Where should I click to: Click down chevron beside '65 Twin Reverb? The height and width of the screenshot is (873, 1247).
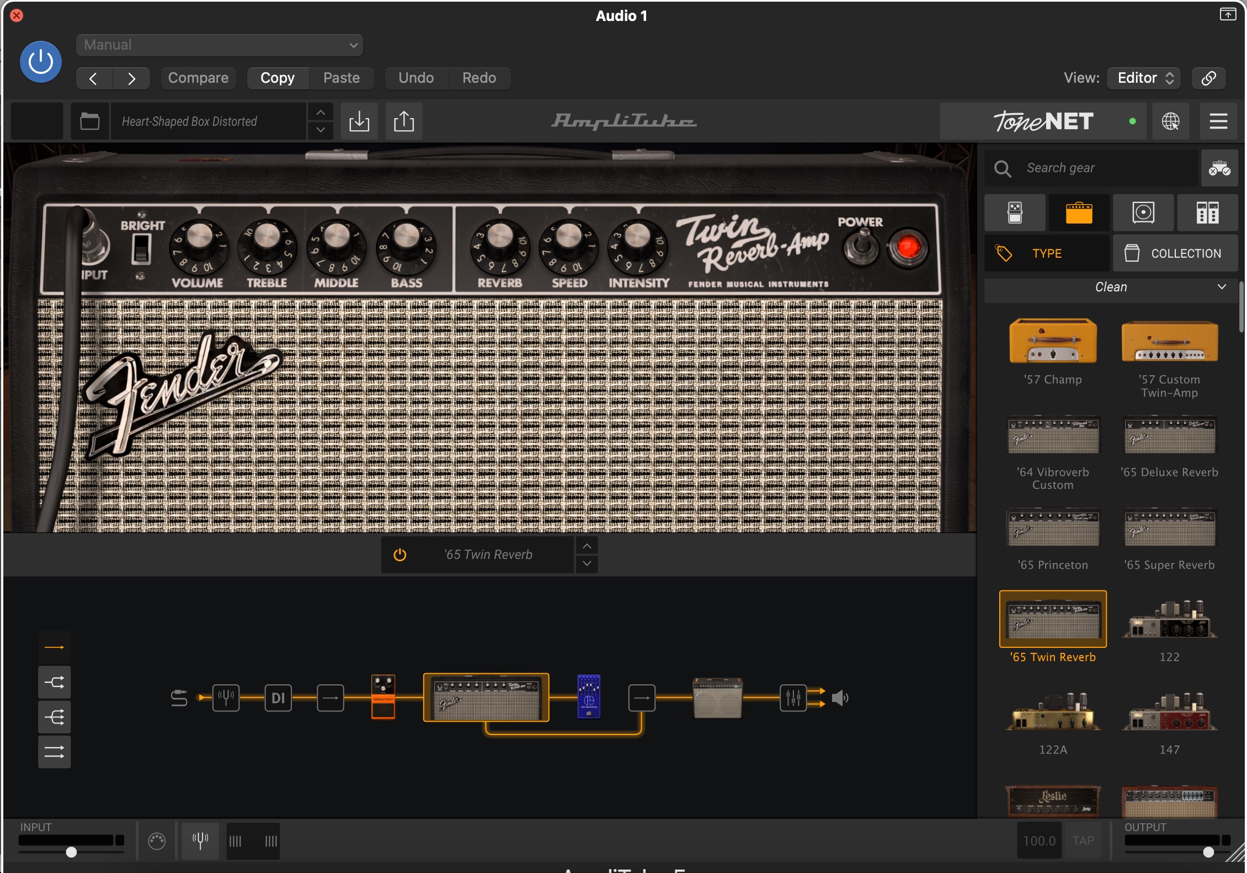pyautogui.click(x=587, y=563)
